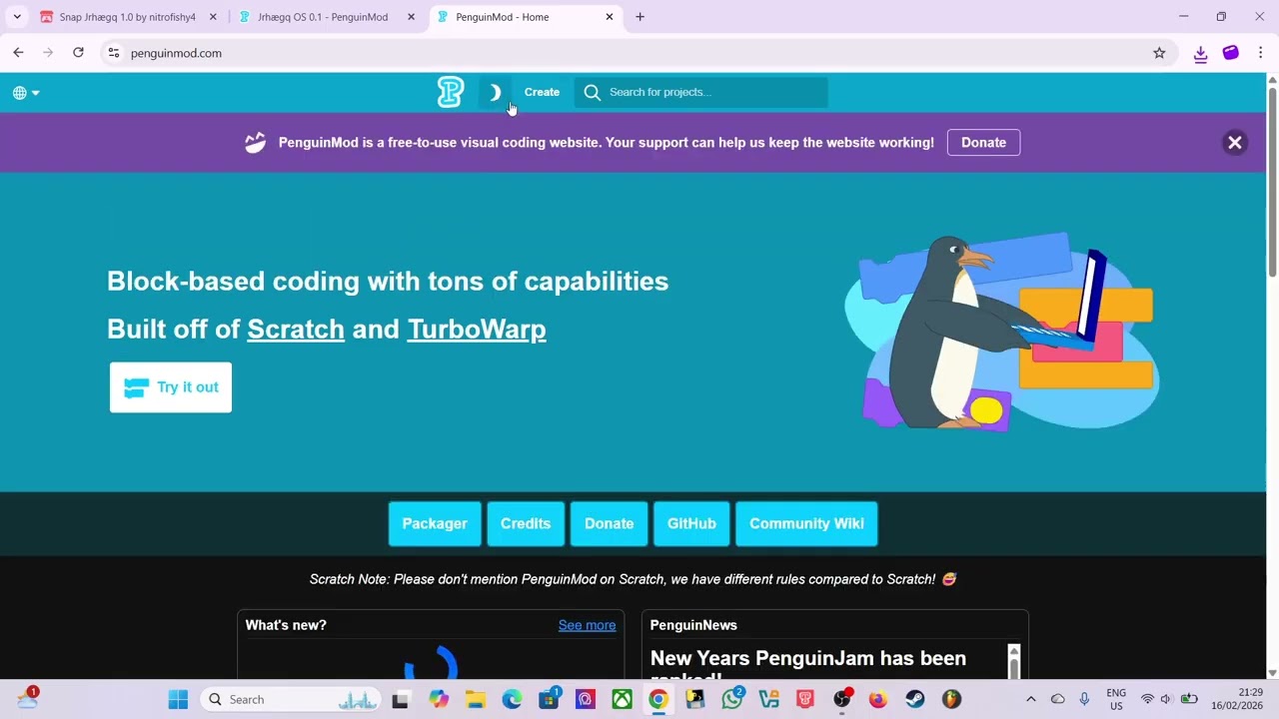
Task: Click the Try it out button
Action: click(x=171, y=387)
